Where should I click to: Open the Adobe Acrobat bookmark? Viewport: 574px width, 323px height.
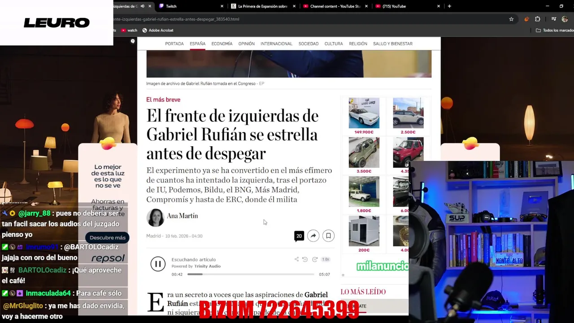click(158, 31)
